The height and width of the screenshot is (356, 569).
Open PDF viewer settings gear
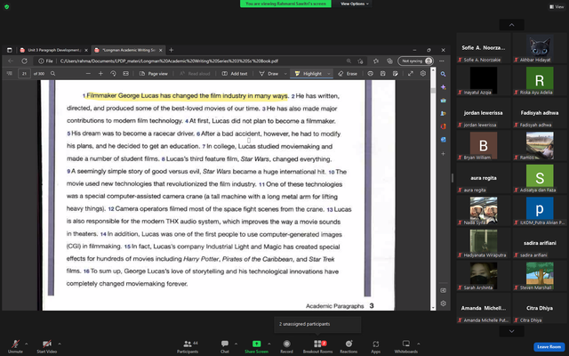tap(423, 73)
